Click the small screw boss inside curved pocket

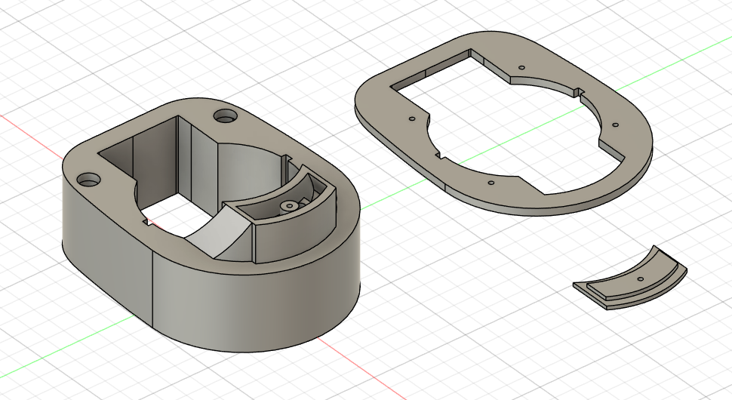[291, 205]
